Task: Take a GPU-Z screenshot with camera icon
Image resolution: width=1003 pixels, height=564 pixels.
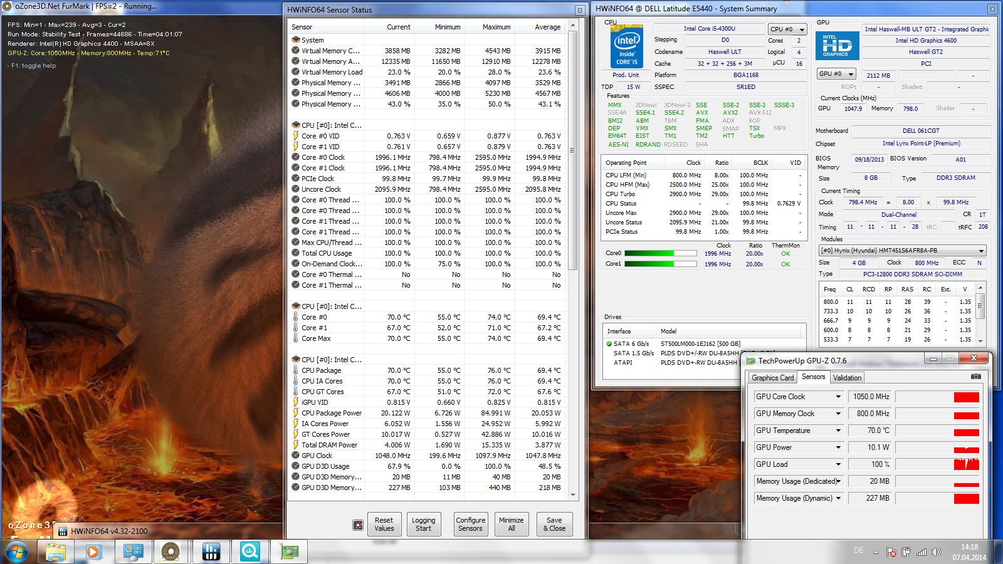Action: click(x=976, y=377)
